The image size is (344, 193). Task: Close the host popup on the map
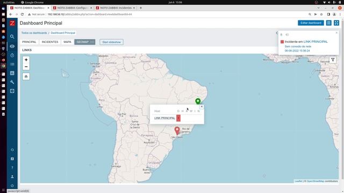coord(202,107)
